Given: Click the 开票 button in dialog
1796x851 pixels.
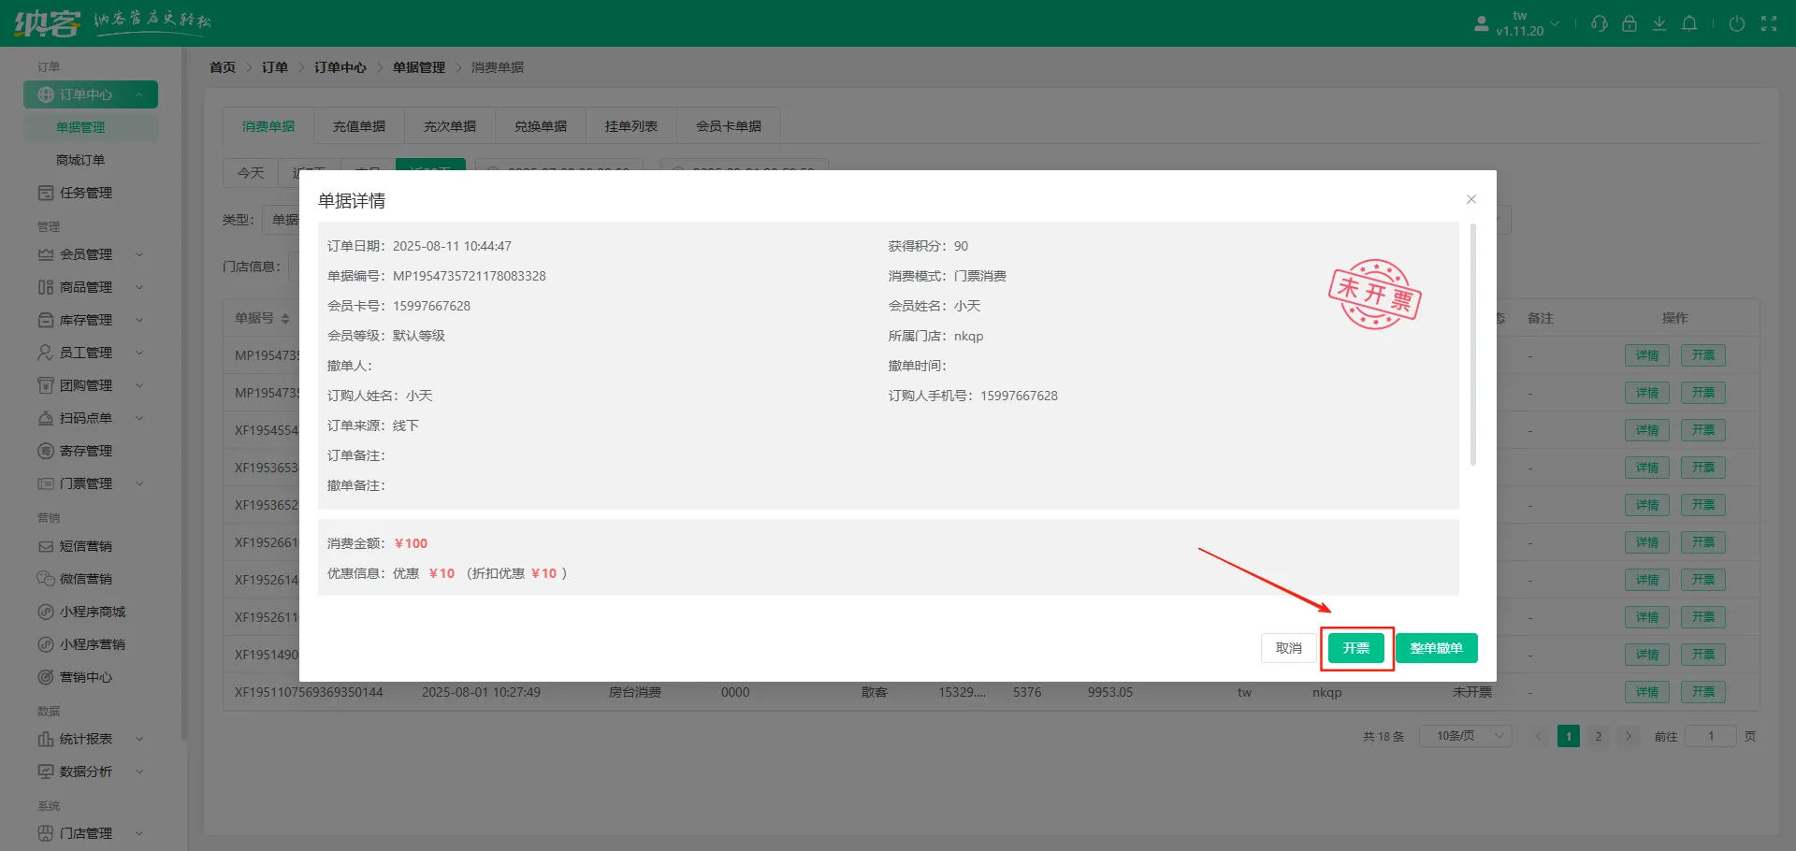Looking at the screenshot, I should click(x=1356, y=648).
